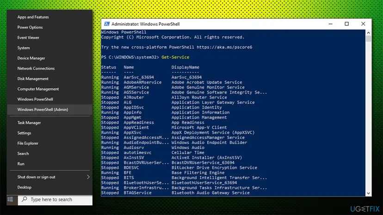383x215 pixels.
Task: Click Application Information display name
Action: pyautogui.click(x=200, y=113)
